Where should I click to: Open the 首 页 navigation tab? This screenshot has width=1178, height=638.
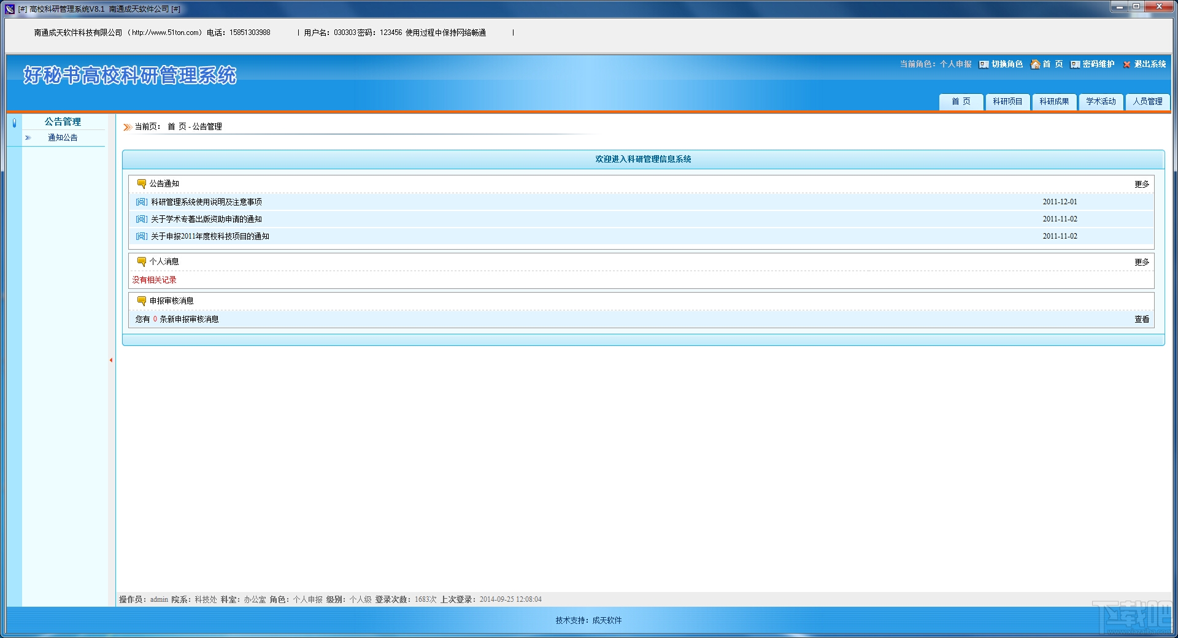(x=961, y=102)
